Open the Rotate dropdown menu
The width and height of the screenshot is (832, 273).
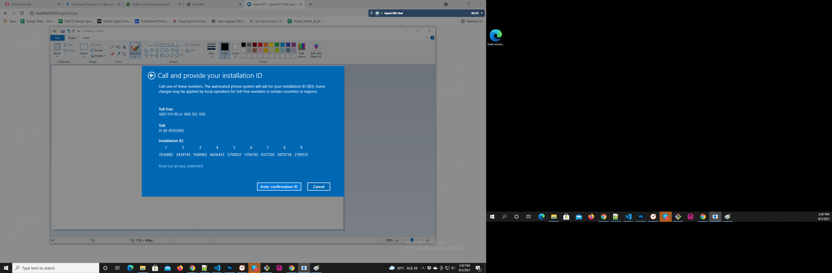coord(98,56)
